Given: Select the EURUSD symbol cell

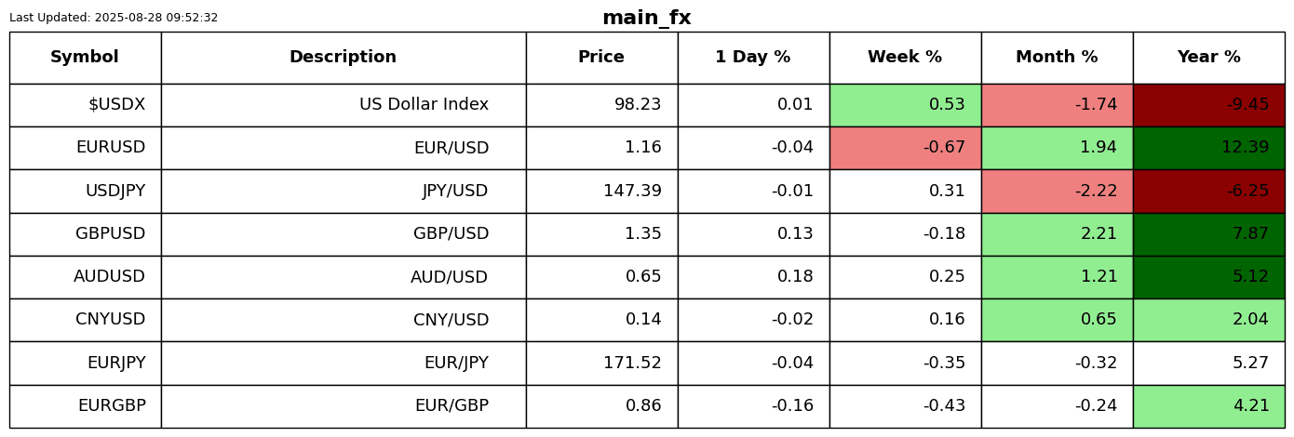Looking at the screenshot, I should click(x=85, y=148).
